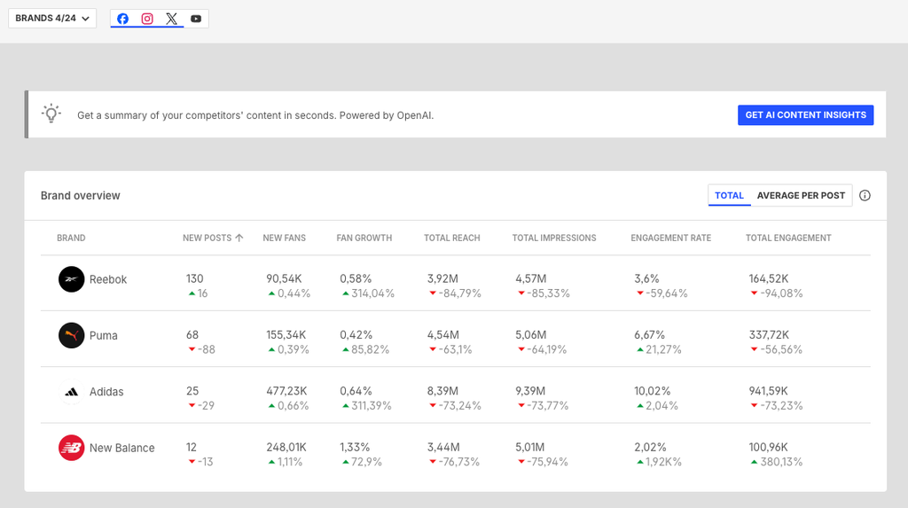Sort by the New Fans column header
The width and height of the screenshot is (908, 508).
pos(284,238)
